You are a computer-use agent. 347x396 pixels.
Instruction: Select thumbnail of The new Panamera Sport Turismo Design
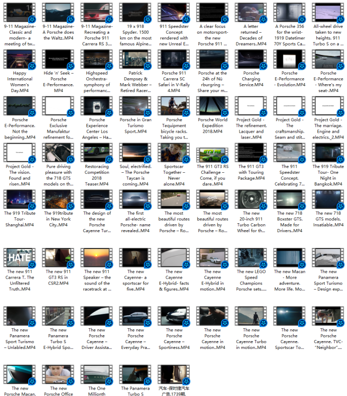coord(328,257)
